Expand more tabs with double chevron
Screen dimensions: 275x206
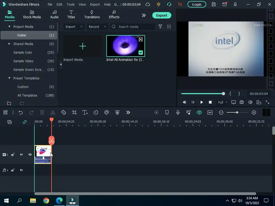144,15
